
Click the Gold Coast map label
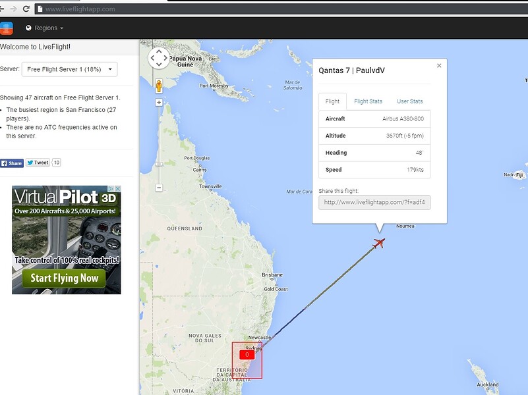(x=276, y=289)
